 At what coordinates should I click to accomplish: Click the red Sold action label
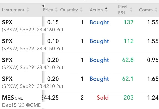point(103,98)
